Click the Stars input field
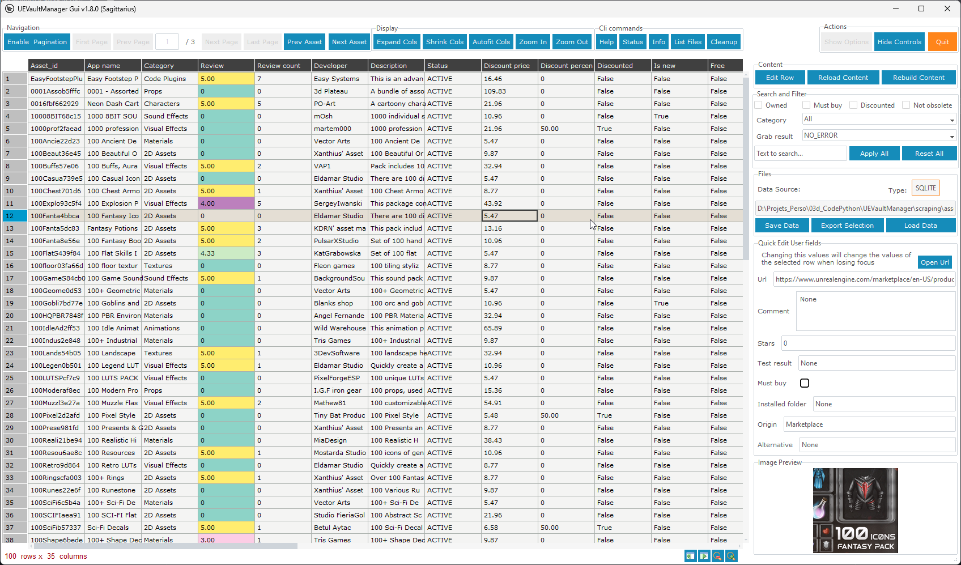 [868, 343]
